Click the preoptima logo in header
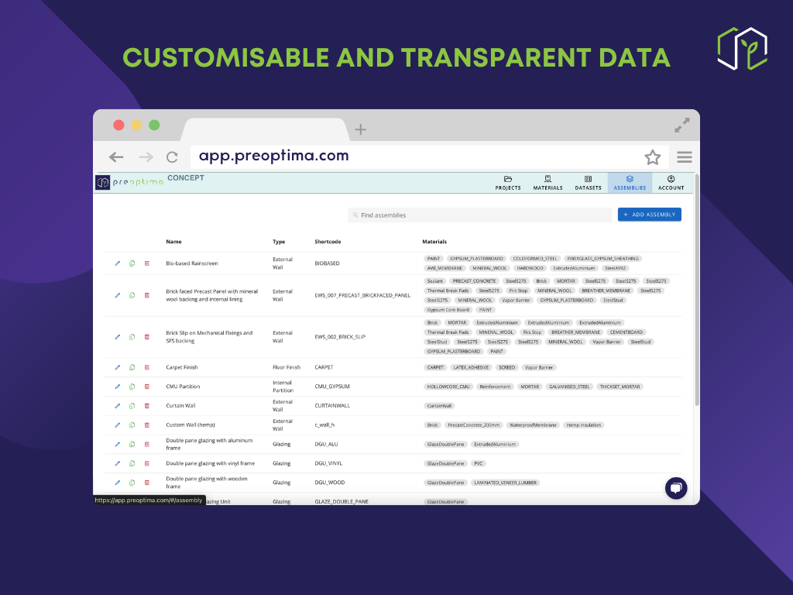 tap(129, 182)
